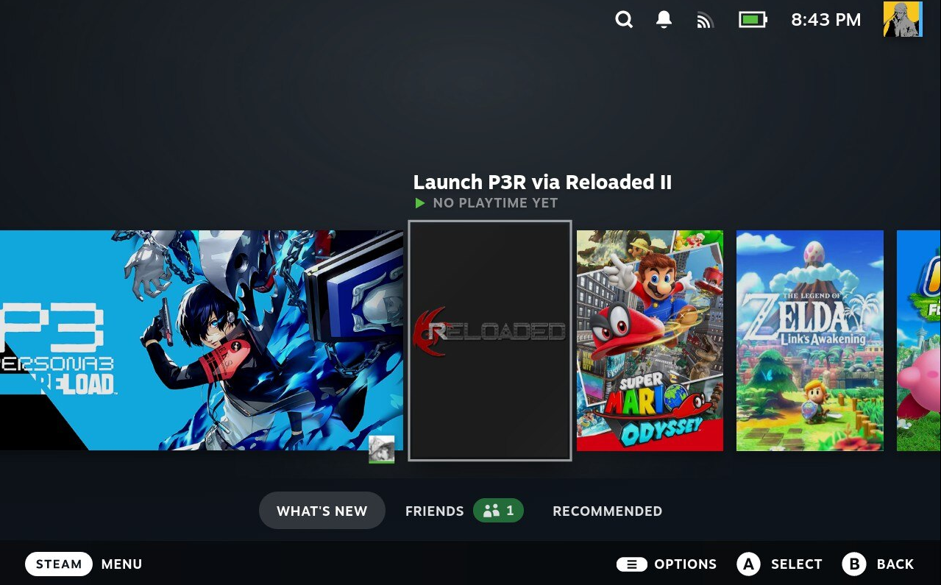Click the green play triangle icon

point(419,203)
